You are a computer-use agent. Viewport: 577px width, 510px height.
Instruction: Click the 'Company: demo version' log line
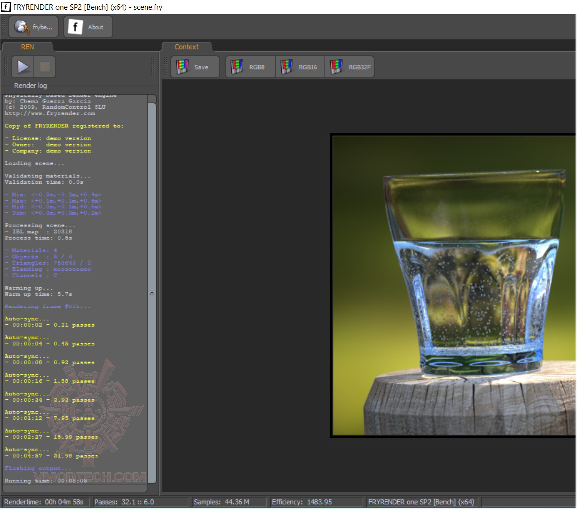[48, 151]
